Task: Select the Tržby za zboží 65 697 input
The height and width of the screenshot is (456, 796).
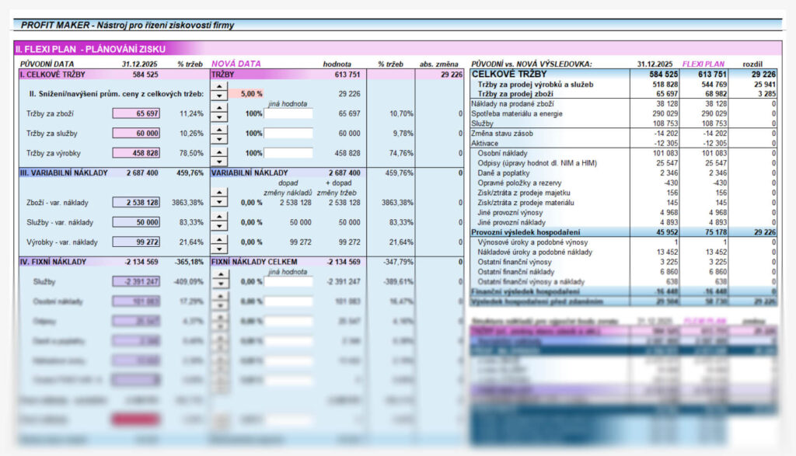Action: 137,113
